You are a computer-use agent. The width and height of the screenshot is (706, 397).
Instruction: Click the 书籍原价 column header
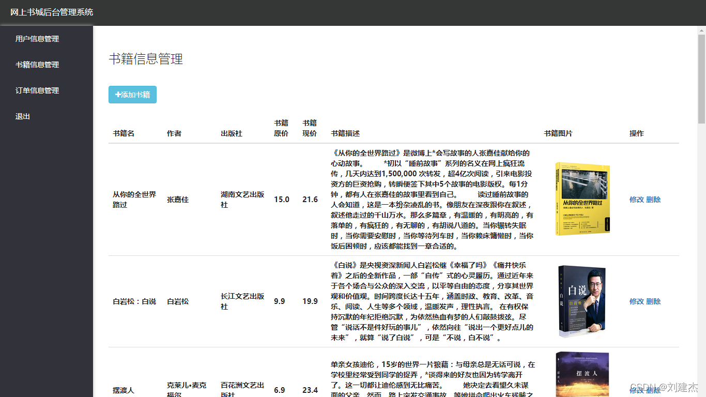coord(281,128)
